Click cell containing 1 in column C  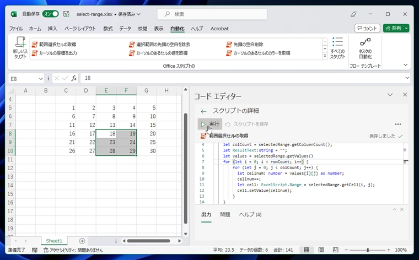click(66, 108)
